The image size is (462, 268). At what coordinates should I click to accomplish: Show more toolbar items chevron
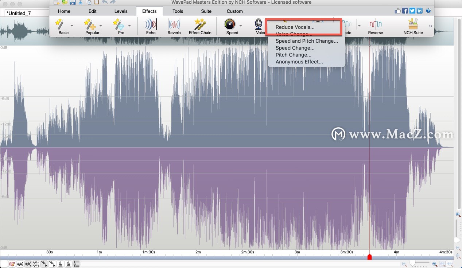[x=430, y=26]
